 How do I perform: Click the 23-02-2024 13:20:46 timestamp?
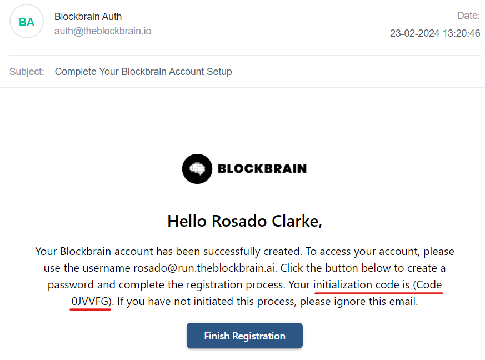click(435, 33)
